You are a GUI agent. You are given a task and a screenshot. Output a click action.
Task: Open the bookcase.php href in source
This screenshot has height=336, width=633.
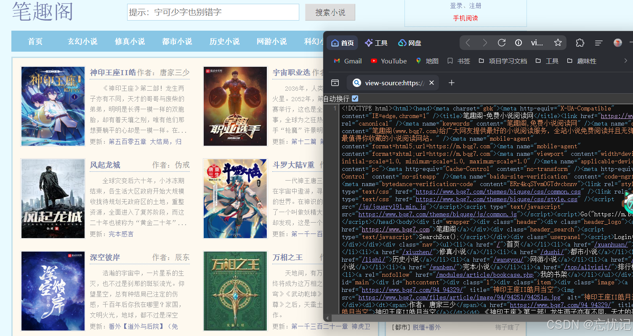click(x=484, y=275)
